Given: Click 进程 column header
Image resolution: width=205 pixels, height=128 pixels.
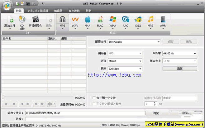Looking at the screenshot, I should tap(66, 39).
